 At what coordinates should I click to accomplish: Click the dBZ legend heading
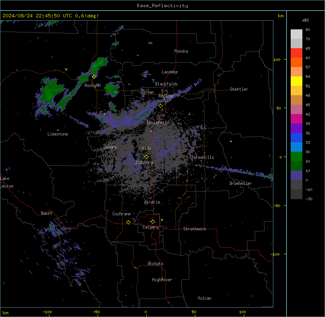click(305, 20)
